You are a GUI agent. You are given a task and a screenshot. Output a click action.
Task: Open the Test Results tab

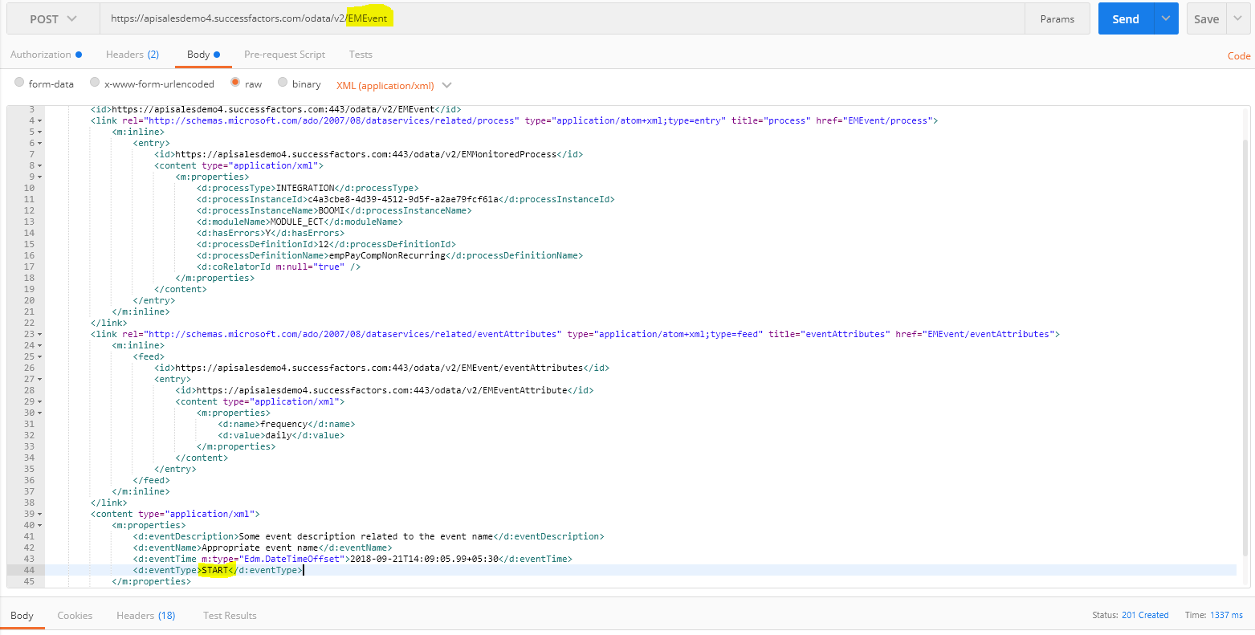coord(230,616)
